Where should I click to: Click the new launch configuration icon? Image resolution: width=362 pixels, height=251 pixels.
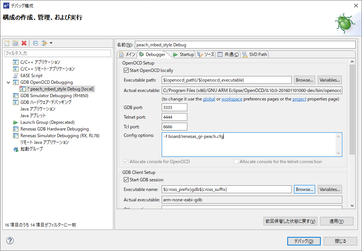coord(7,43)
